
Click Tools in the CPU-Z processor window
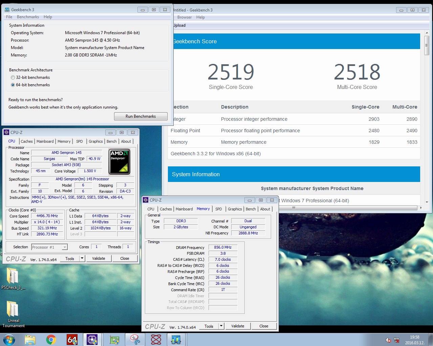coord(70,258)
